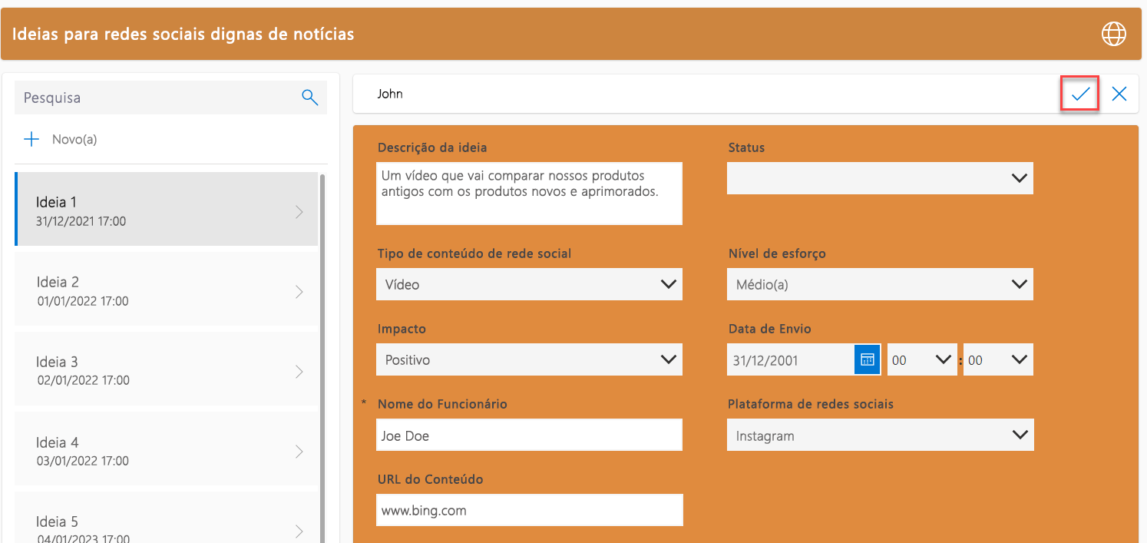Expand Plataforma de redes sociais dropdown
1147x543 pixels.
880,435
